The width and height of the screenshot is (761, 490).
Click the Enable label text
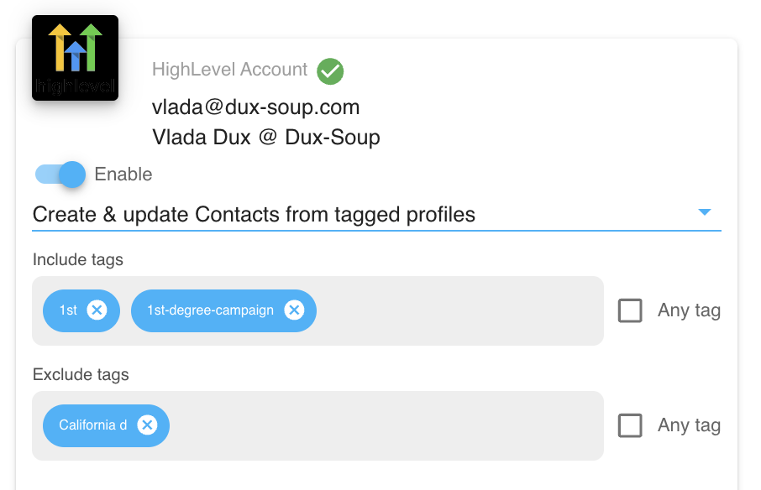(x=123, y=175)
